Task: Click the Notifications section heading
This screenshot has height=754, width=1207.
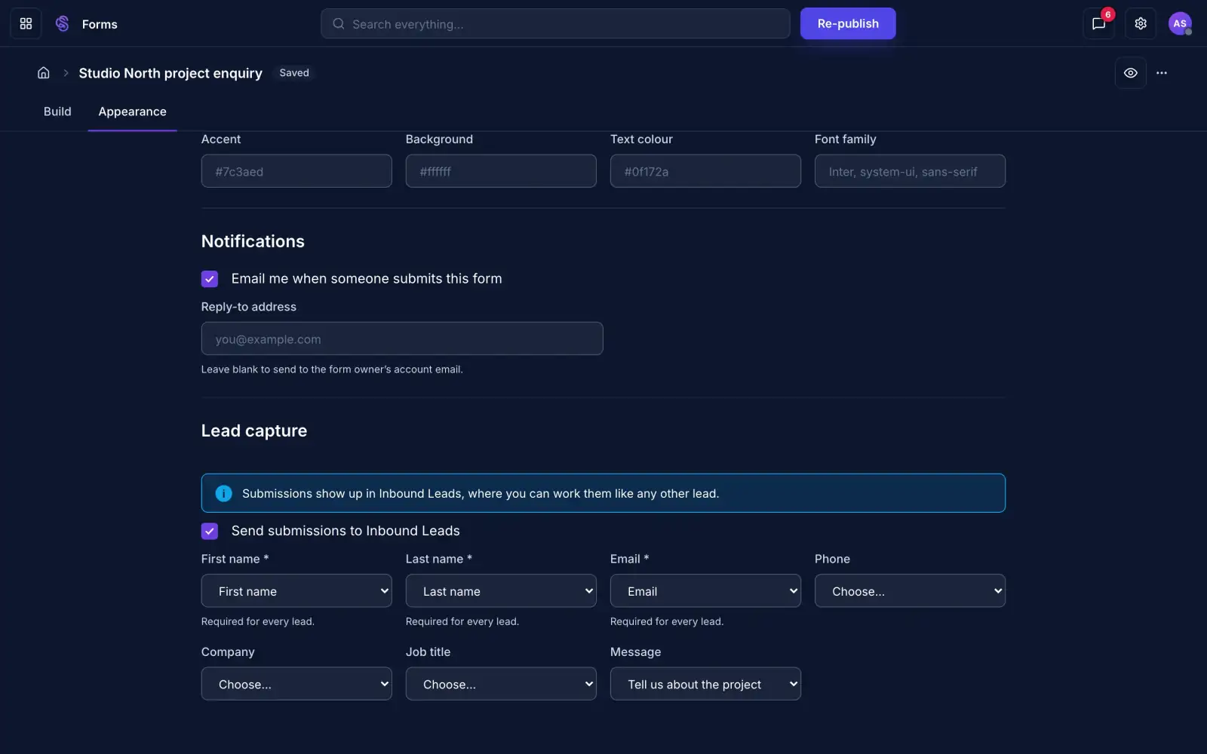Action: [x=253, y=241]
